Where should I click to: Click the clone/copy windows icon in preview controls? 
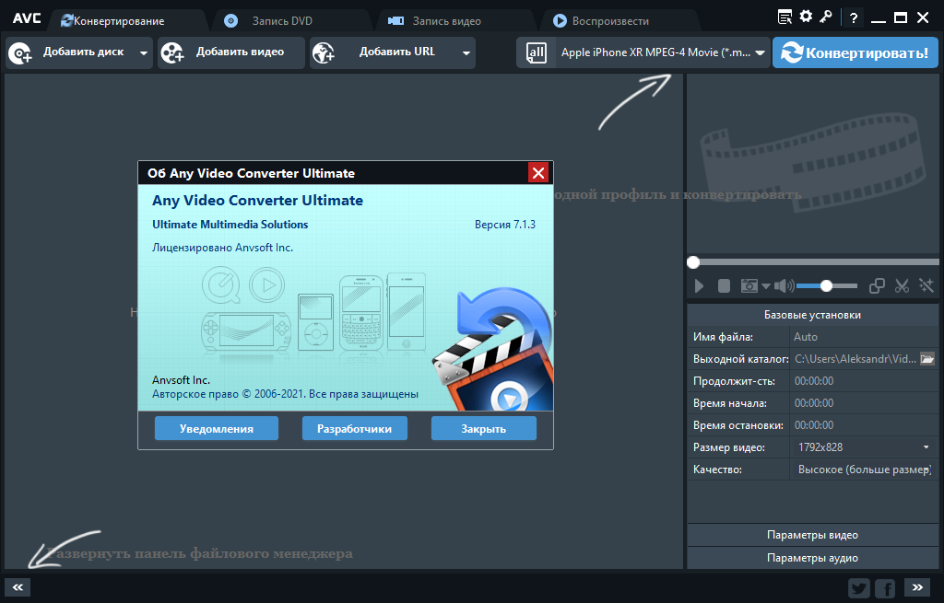click(877, 286)
